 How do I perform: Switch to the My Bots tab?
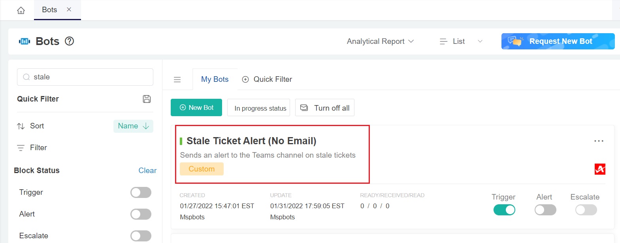point(215,79)
